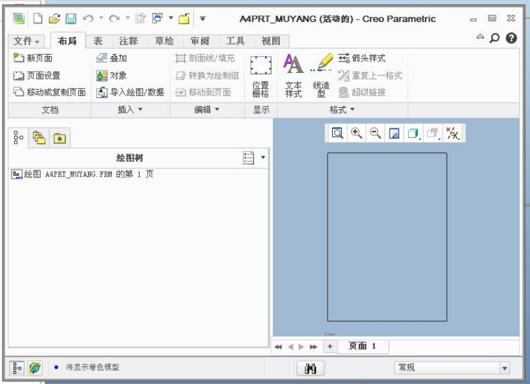The width and height of the screenshot is (530, 384).
Task: Go to the first sheet
Action: (x=278, y=347)
